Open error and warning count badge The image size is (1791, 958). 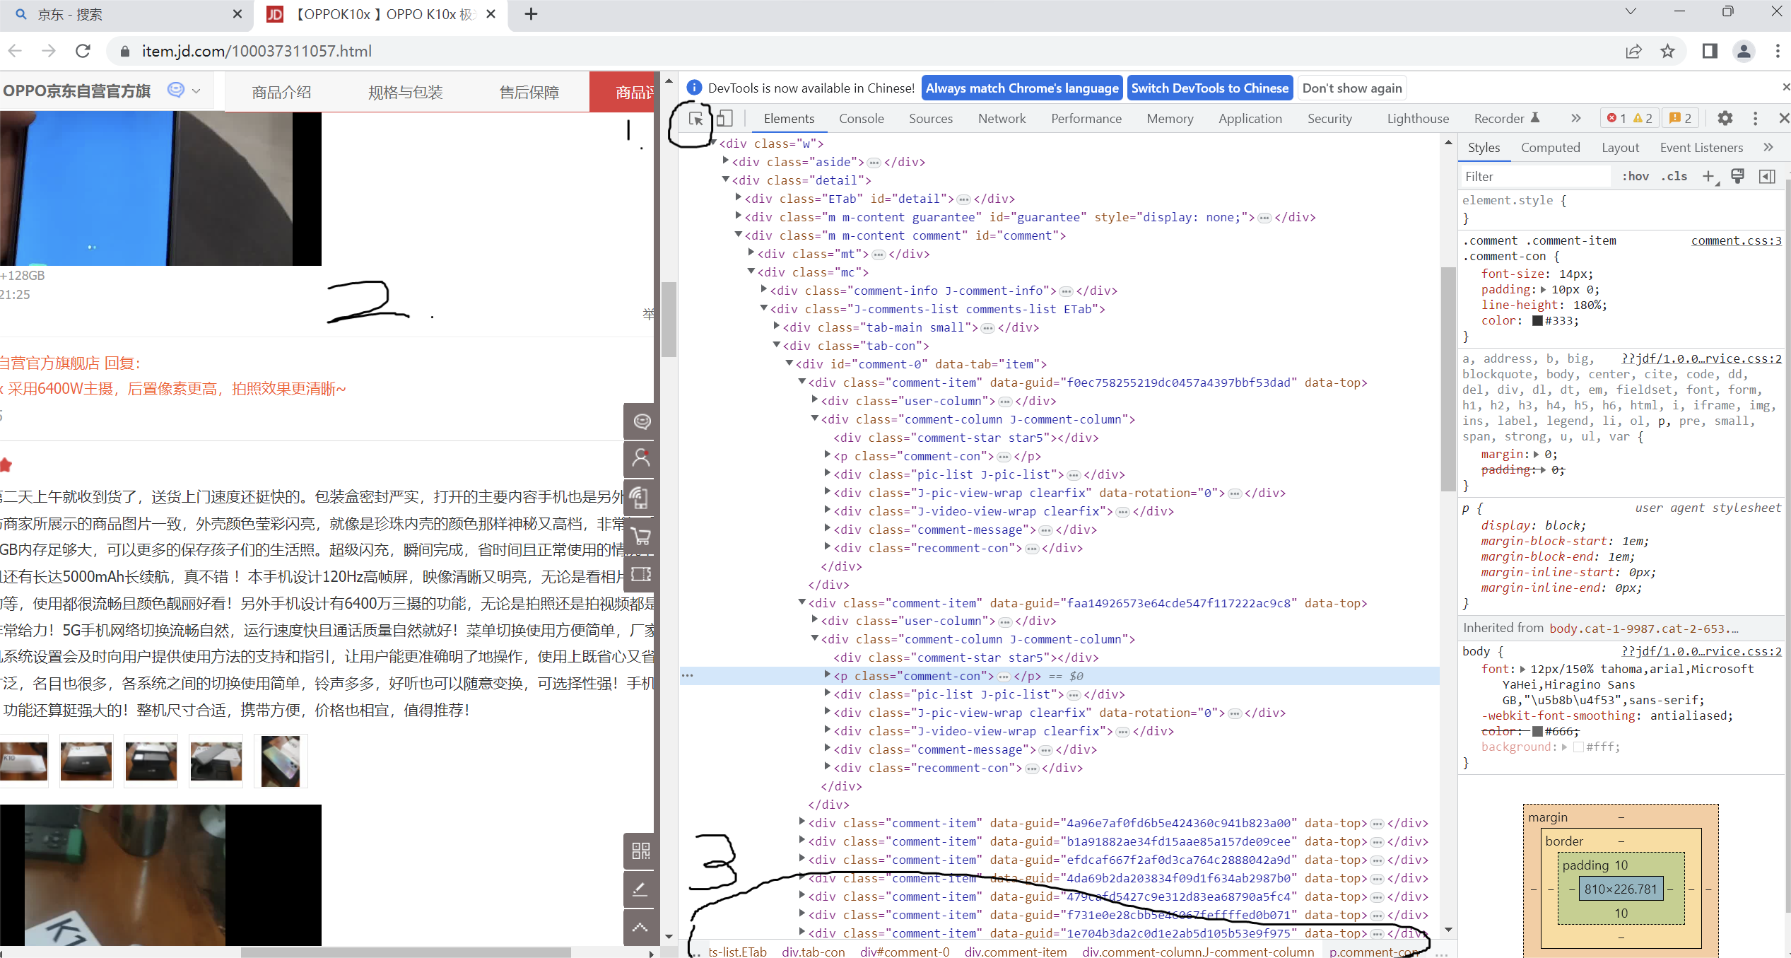point(1630,118)
